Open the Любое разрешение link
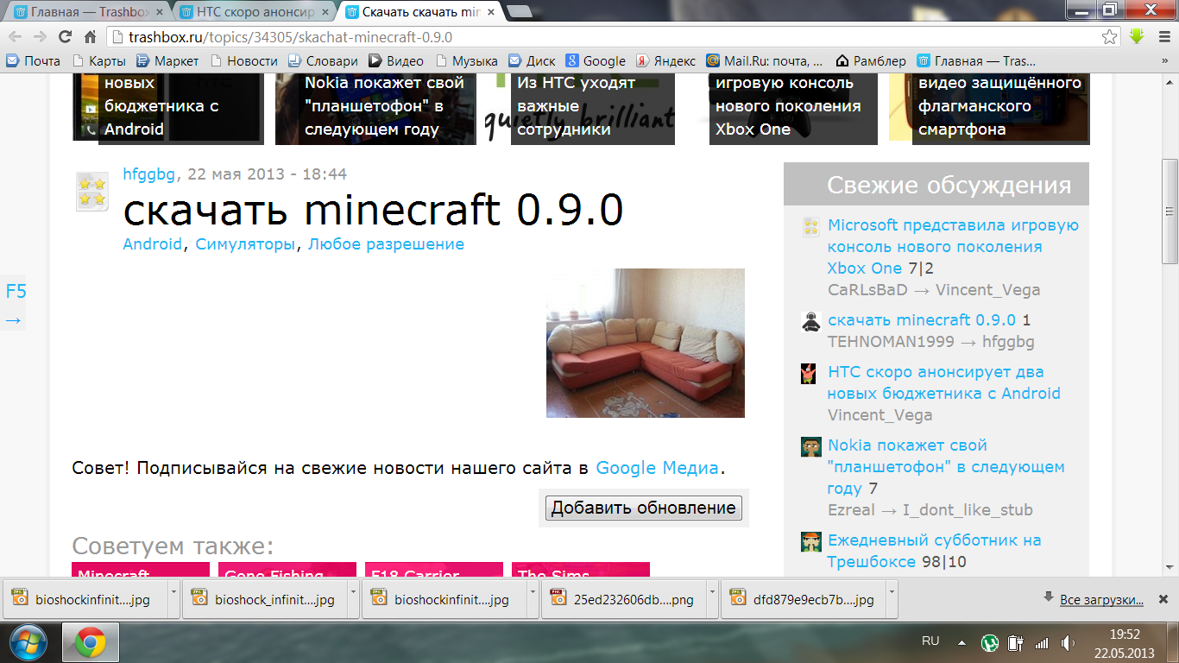 [x=386, y=244]
